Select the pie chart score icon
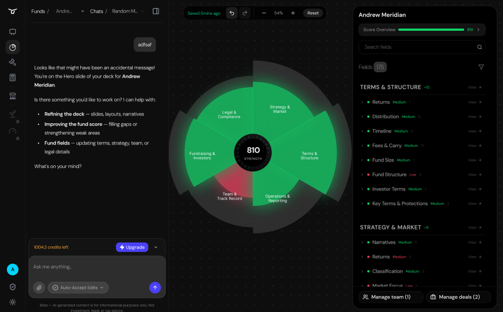503x312 pixels. (13, 47)
